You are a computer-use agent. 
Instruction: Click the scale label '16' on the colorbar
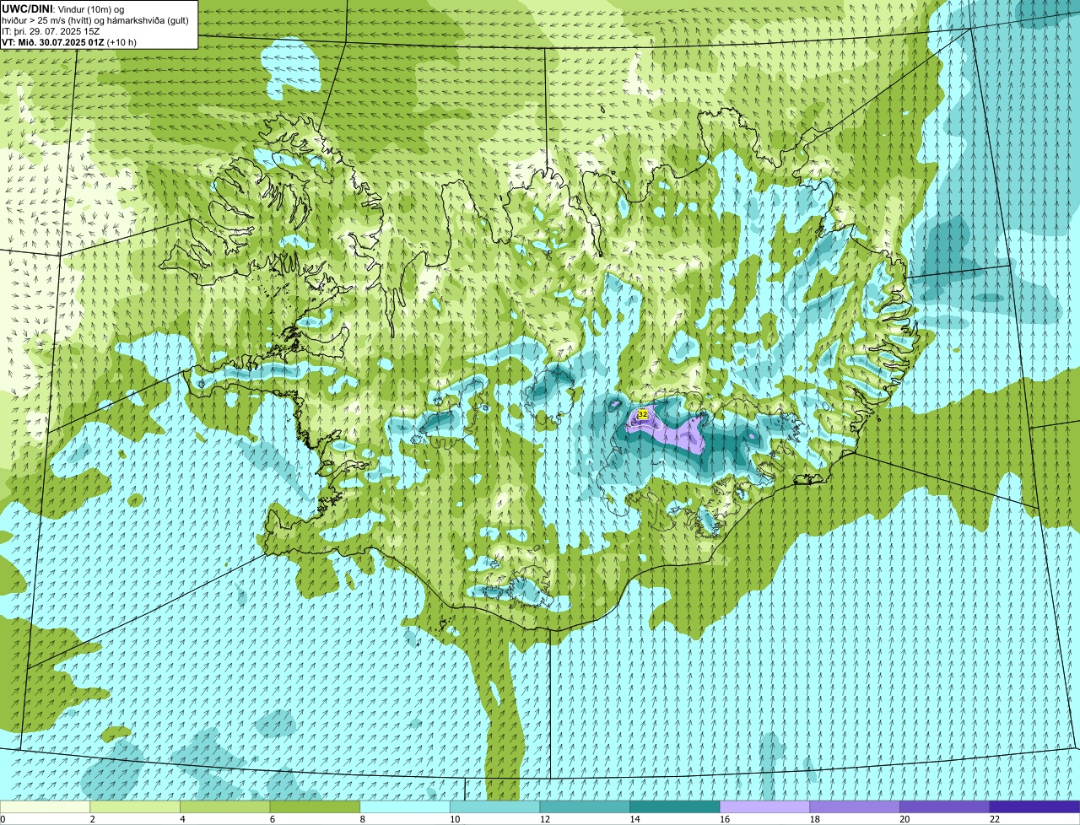[x=725, y=819]
